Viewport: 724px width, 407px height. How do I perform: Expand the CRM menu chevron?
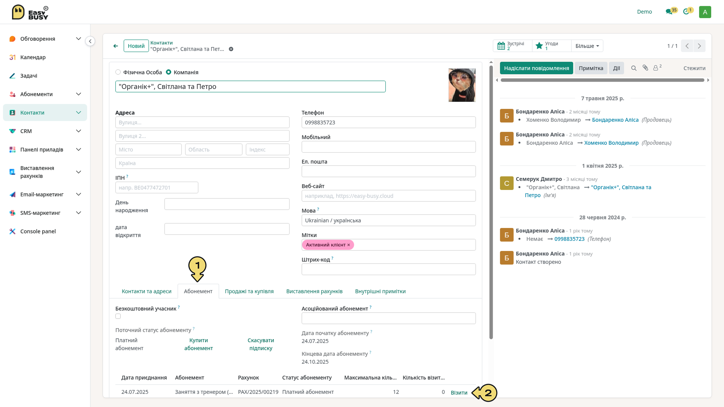click(x=78, y=131)
